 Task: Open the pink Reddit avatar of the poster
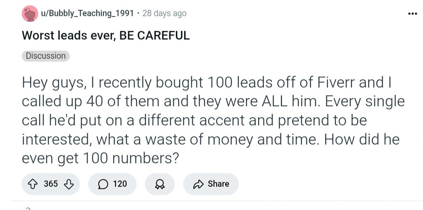click(x=30, y=13)
